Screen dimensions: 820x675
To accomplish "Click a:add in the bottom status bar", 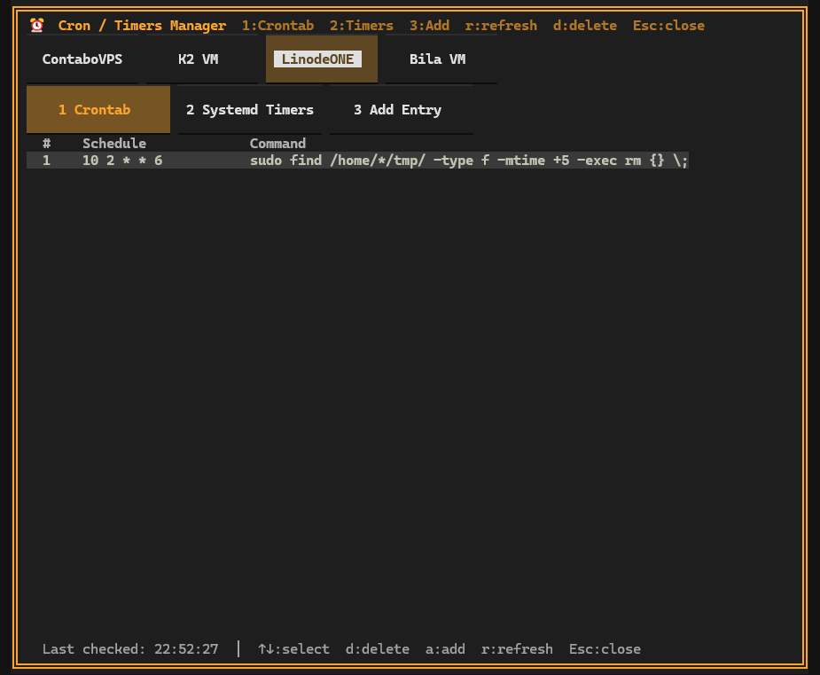I will pos(445,648).
